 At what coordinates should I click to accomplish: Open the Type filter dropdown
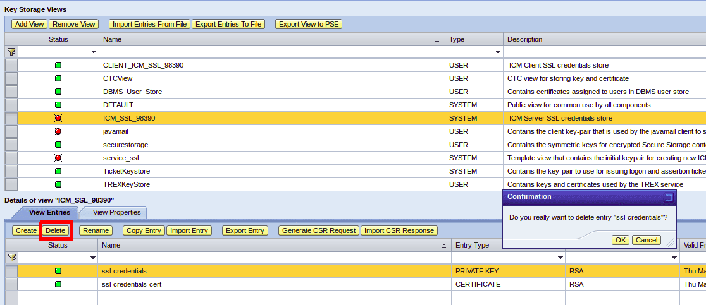[498, 52]
